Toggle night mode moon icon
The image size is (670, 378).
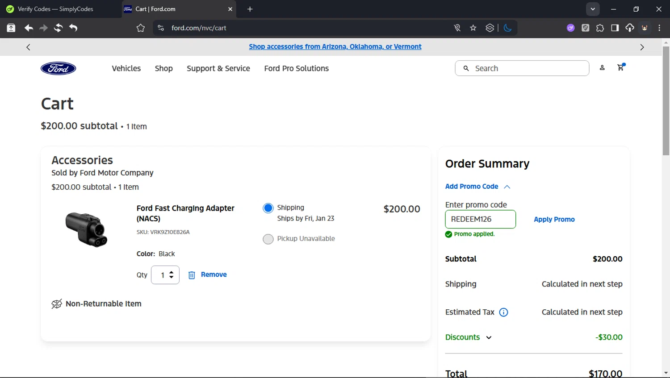tap(507, 28)
